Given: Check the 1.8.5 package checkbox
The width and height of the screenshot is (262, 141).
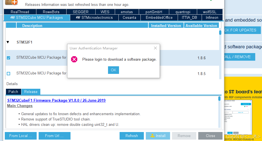Looking at the screenshot, I should coord(8,74).
